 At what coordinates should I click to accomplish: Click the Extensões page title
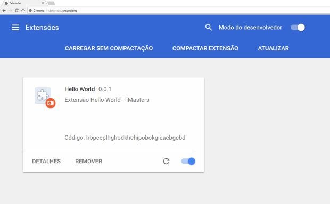pyautogui.click(x=42, y=27)
